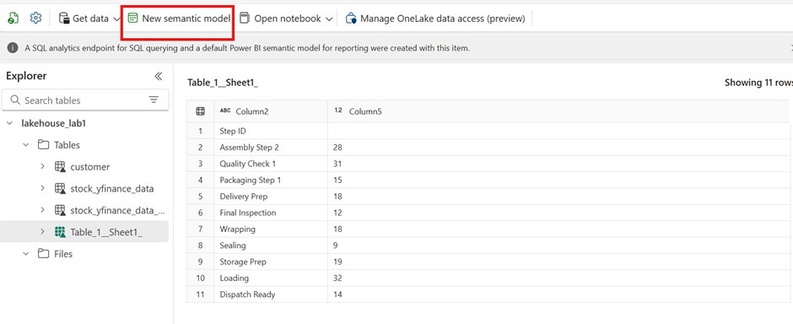Click the Wrapping cell

click(x=271, y=229)
